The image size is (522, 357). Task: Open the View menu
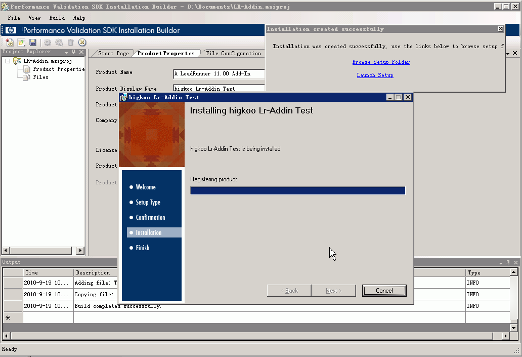point(34,18)
